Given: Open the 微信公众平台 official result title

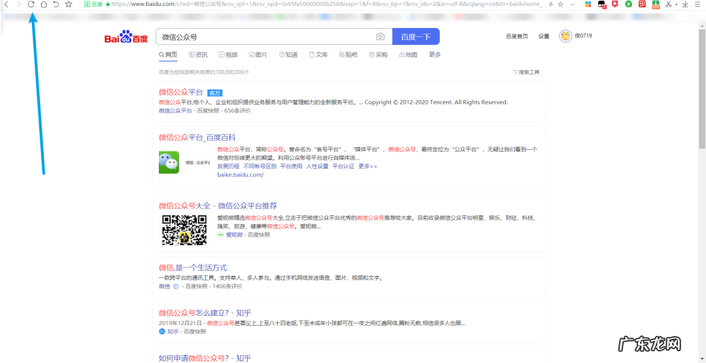Looking at the screenshot, I should pos(181,92).
